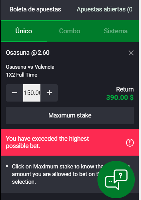Viewport: 141px width, 200px height.
Task: Remove the Osasuna @2.60 selection with X
Action: (131, 53)
